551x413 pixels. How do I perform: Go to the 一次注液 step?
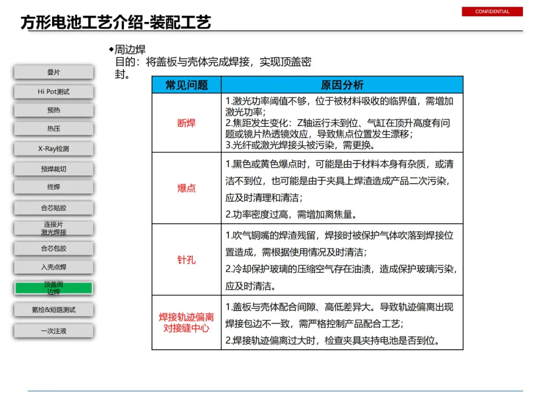(54, 331)
